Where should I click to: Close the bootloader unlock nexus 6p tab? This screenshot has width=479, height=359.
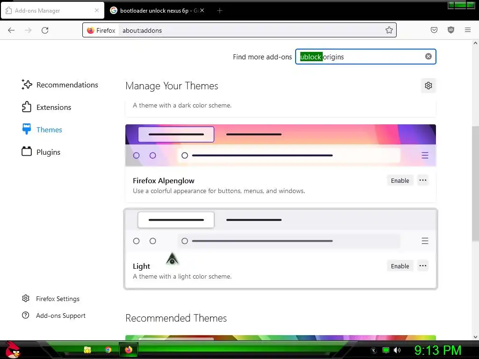[202, 10]
